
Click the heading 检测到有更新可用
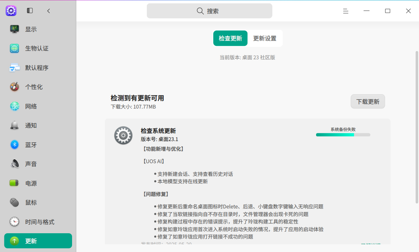click(137, 98)
